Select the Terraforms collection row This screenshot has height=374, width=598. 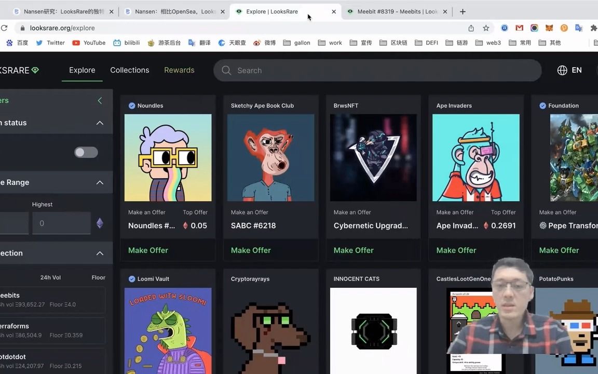coord(52,330)
